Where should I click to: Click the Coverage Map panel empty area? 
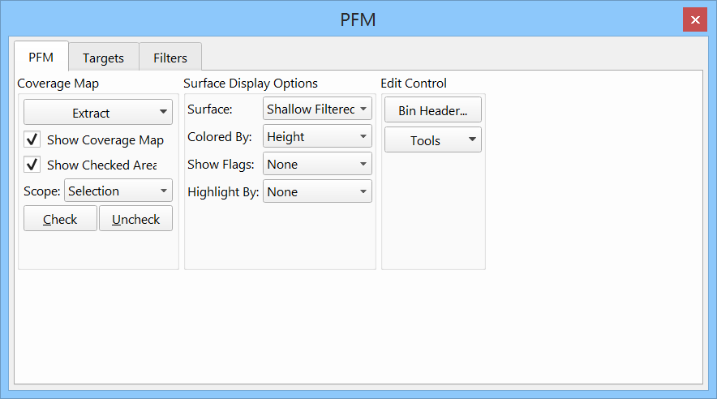click(x=98, y=251)
